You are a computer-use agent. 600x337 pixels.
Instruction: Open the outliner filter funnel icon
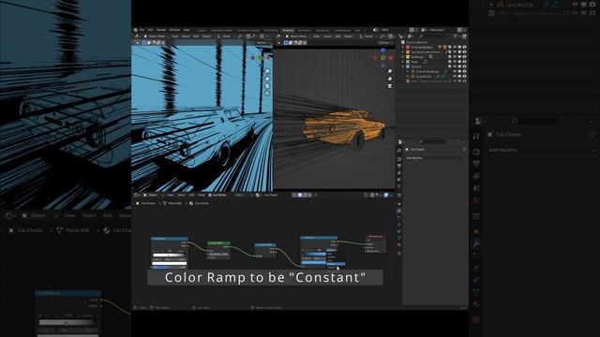455,37
